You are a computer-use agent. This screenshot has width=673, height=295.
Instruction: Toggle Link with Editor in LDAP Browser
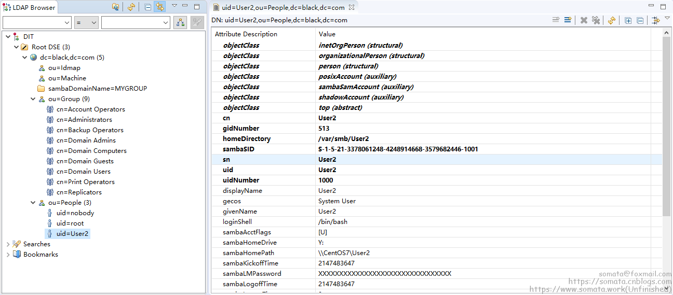(160, 7)
